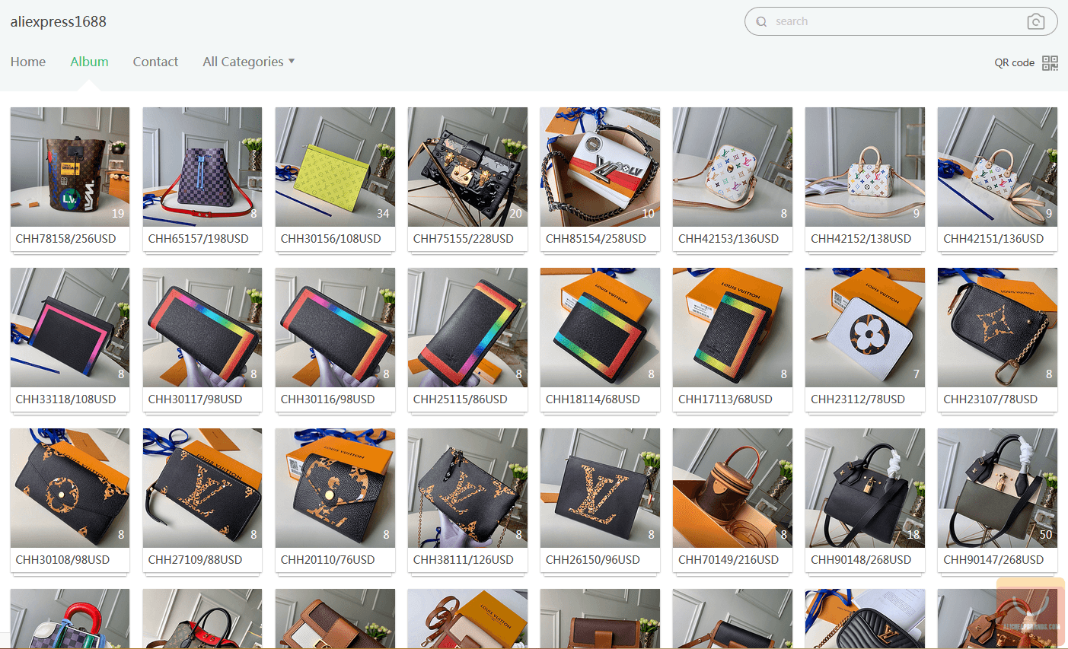This screenshot has height=649, width=1068.
Task: Open the CHH30156/108USD album thumbnail
Action: pos(335,167)
